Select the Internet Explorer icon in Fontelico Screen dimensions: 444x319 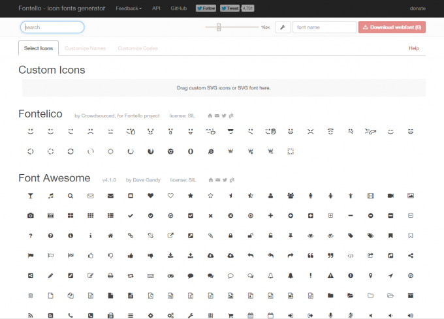pos(211,151)
